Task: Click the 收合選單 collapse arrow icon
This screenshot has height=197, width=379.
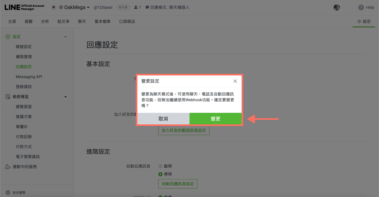Action: (x=8, y=192)
